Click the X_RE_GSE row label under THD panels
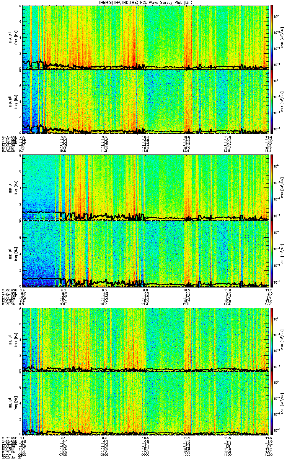The height and width of the screenshot is (460, 287). (x=10, y=290)
